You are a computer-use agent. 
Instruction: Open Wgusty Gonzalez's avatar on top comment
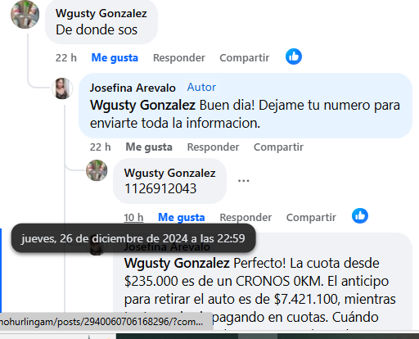25,15
